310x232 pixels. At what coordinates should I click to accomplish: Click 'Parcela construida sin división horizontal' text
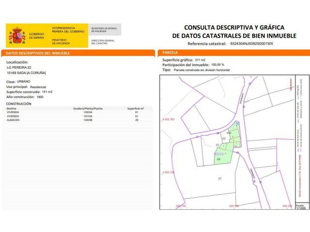pos(201,70)
